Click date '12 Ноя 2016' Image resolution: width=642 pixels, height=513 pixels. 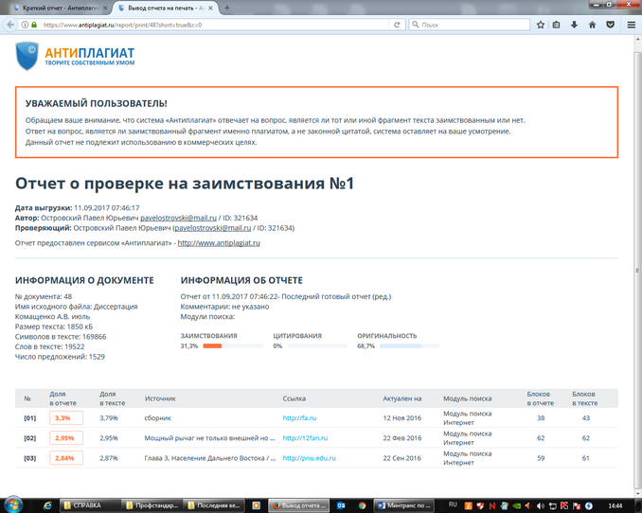point(402,418)
